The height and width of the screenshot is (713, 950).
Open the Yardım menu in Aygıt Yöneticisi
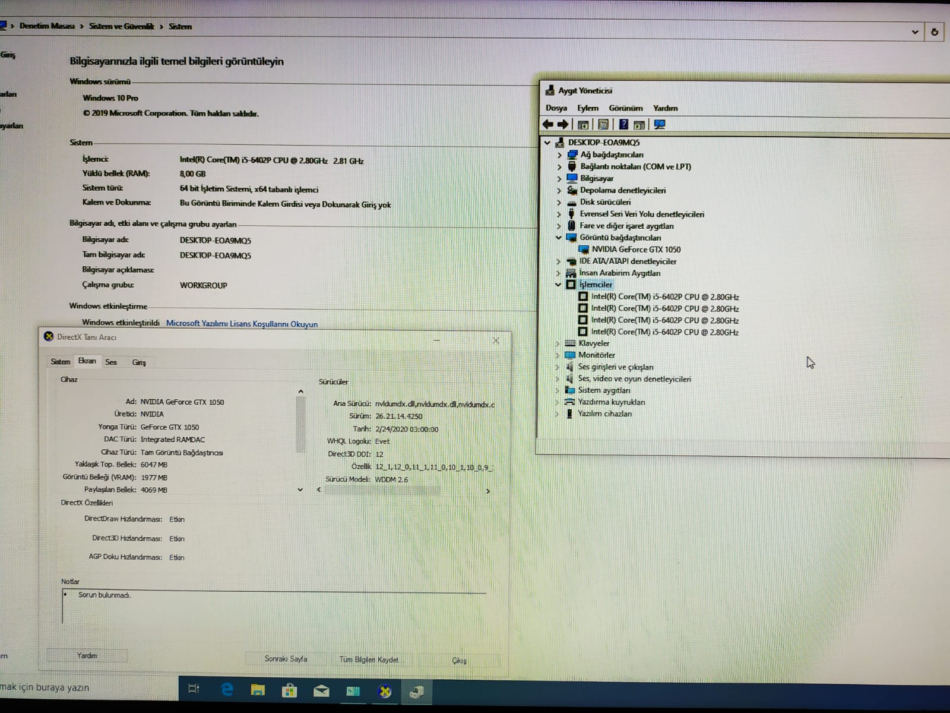click(665, 108)
